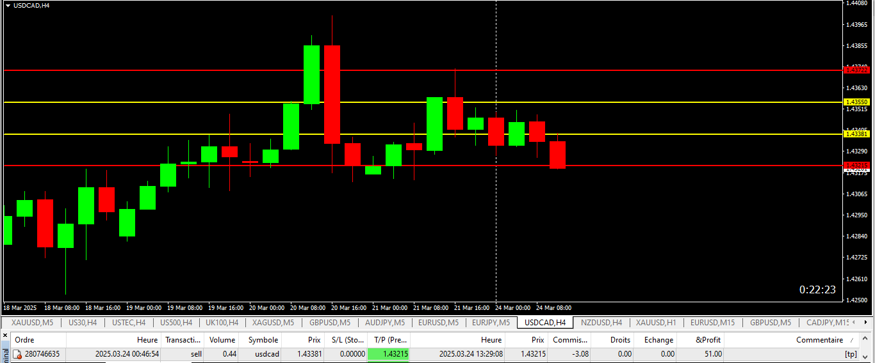
Task: Click the [tp] comment cell
Action: (x=851, y=354)
